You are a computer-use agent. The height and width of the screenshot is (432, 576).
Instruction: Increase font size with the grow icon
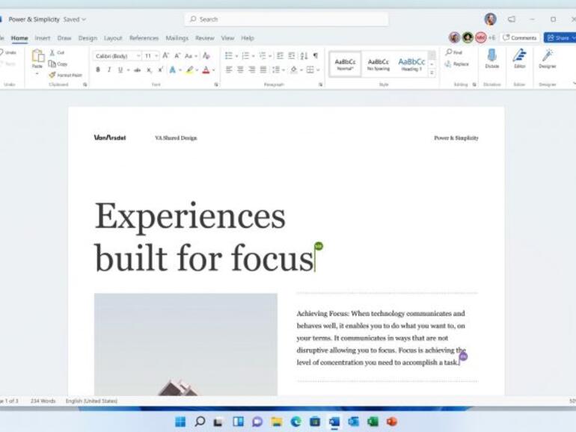(x=165, y=56)
